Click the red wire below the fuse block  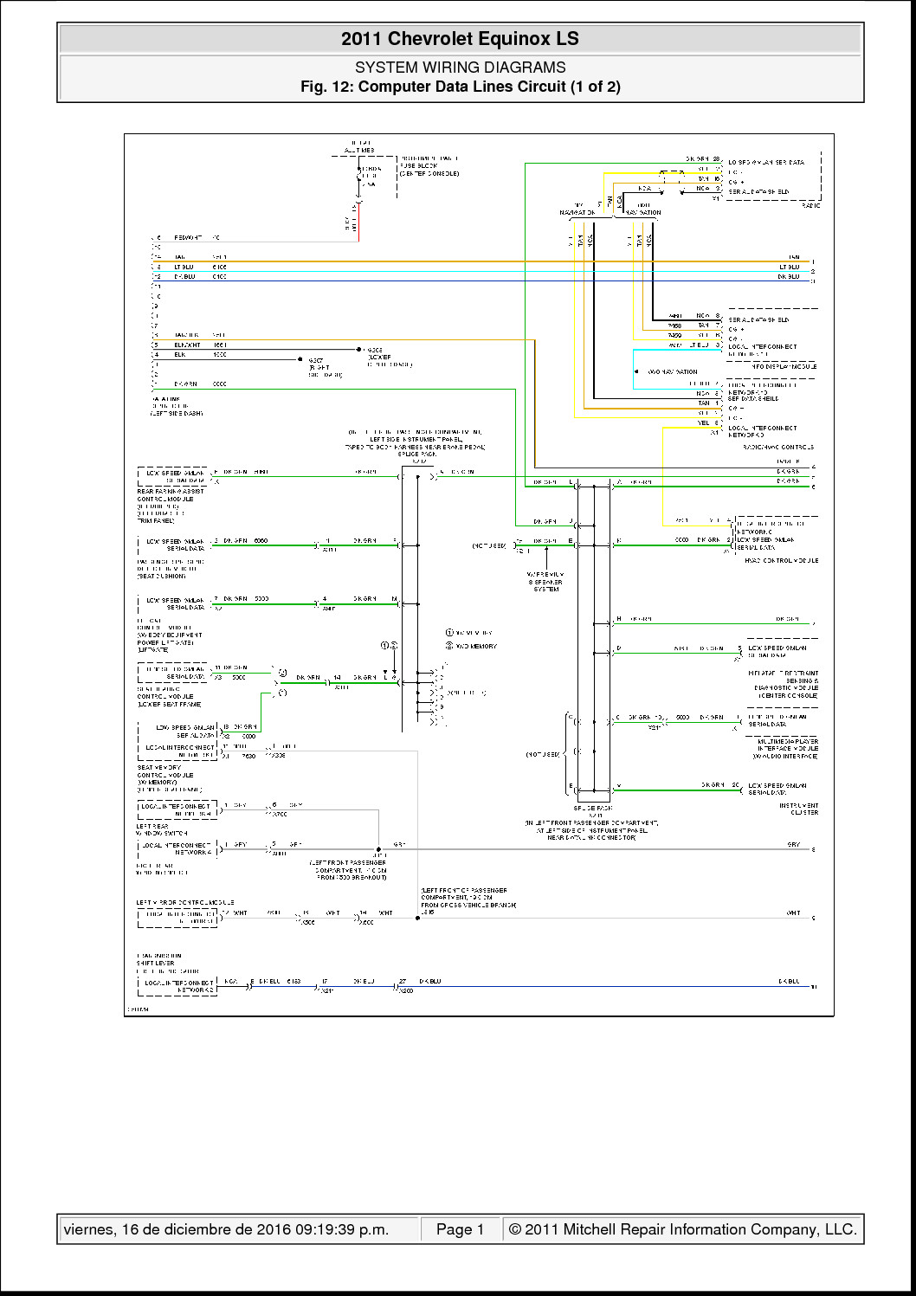[x=358, y=222]
